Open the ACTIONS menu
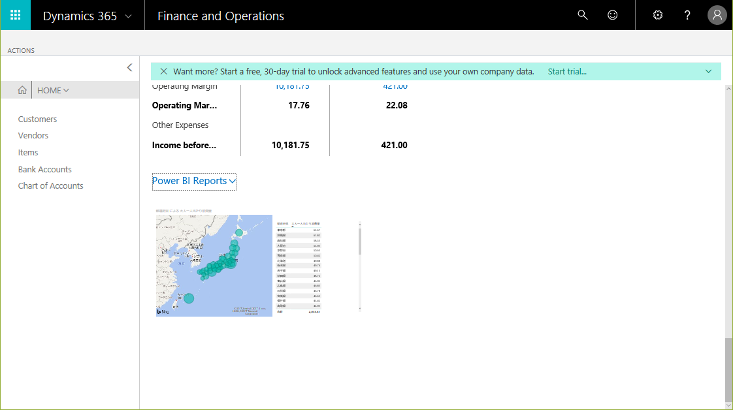The image size is (733, 410). (21, 50)
